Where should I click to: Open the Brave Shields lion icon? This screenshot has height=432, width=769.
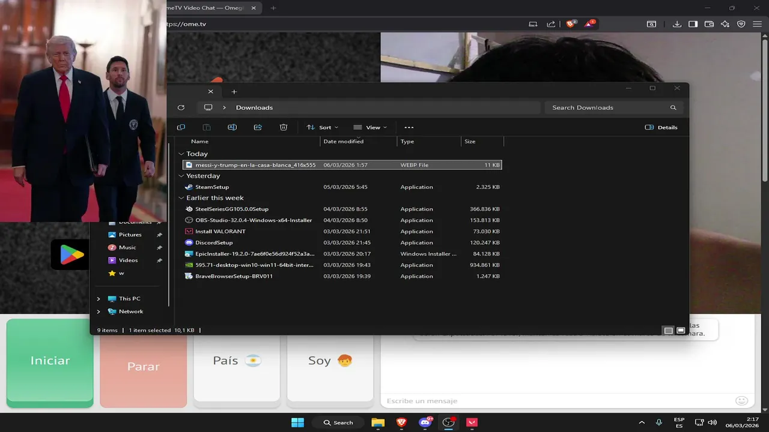tap(571, 24)
